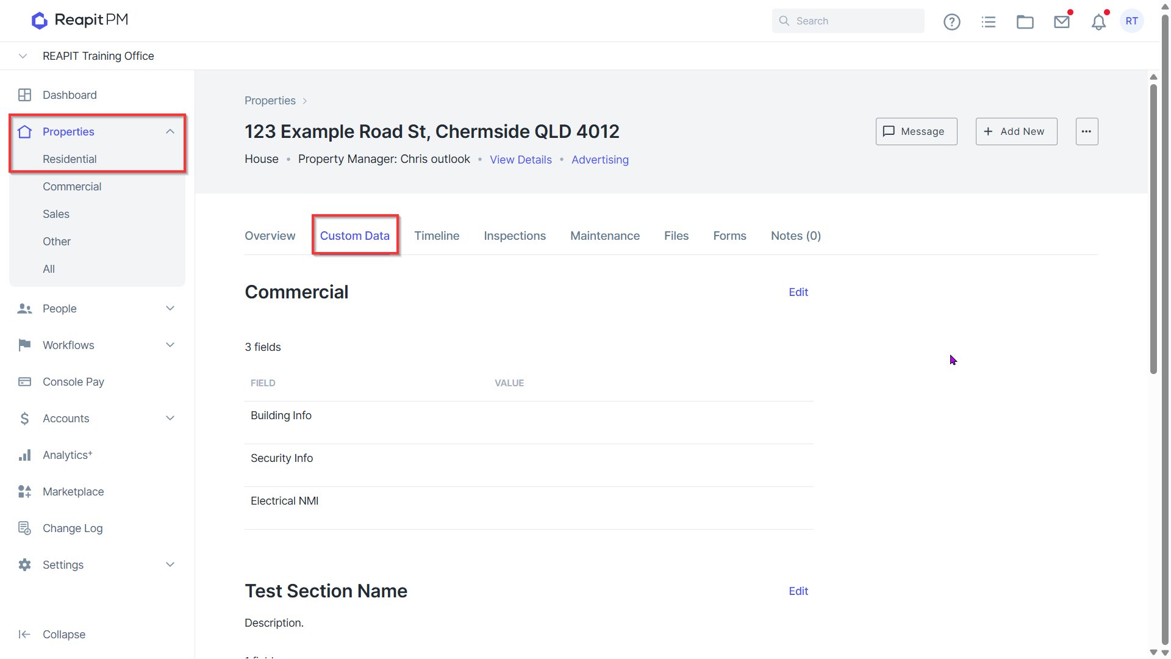The width and height of the screenshot is (1171, 659).
Task: Switch to the Timeline tab
Action: point(437,236)
